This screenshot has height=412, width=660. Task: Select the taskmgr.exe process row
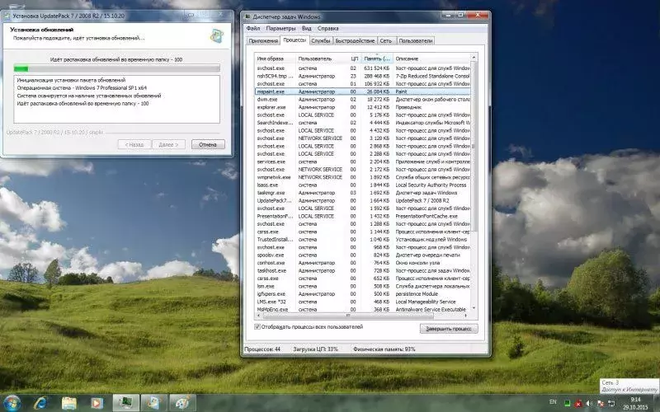tap(363, 193)
